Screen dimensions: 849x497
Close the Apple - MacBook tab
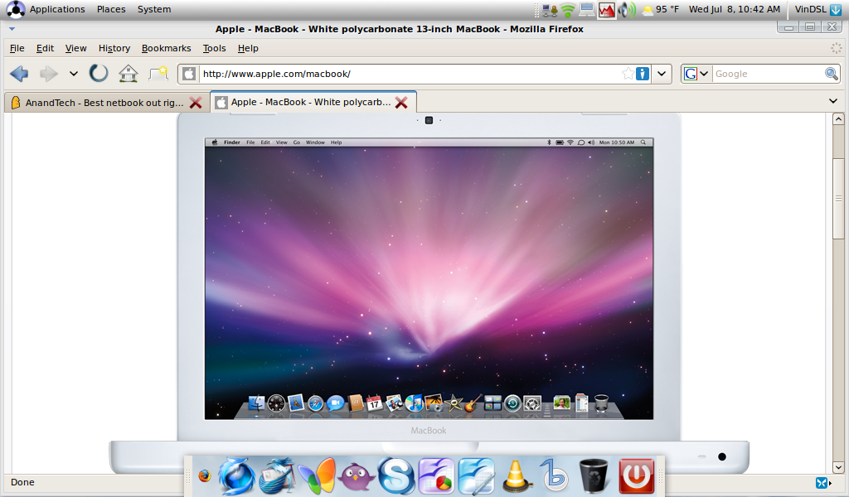(401, 103)
